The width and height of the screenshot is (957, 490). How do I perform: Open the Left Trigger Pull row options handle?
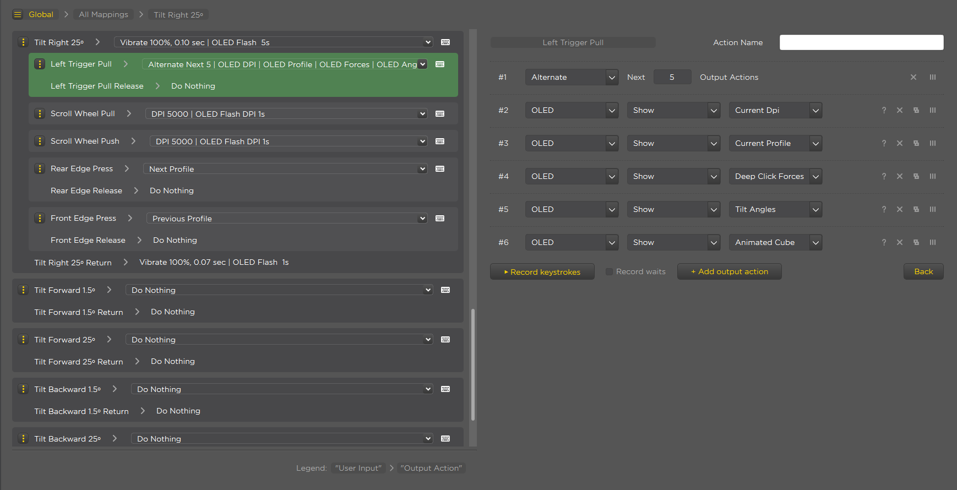(40, 64)
